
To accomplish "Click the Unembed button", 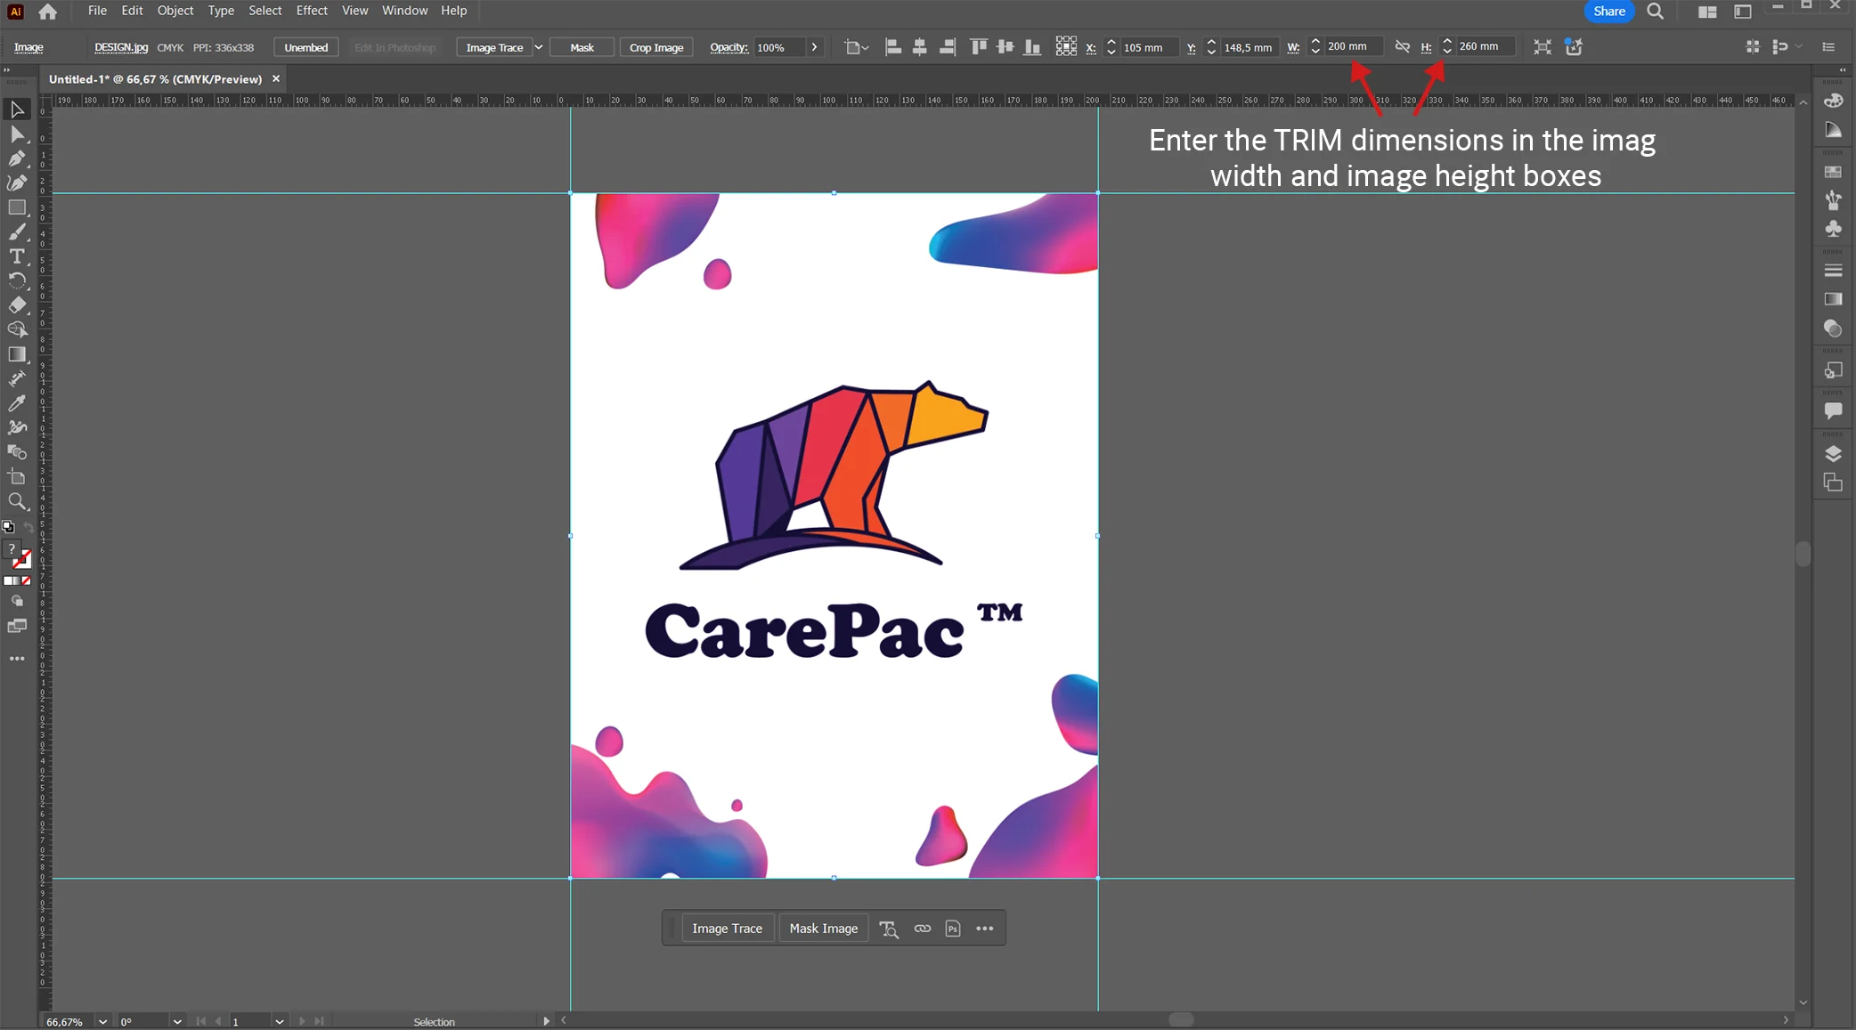I will [306, 47].
